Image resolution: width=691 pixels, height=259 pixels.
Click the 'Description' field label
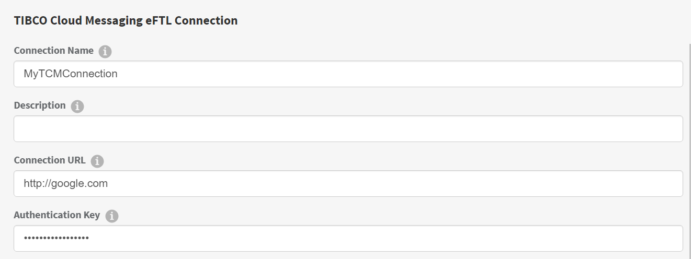click(40, 105)
